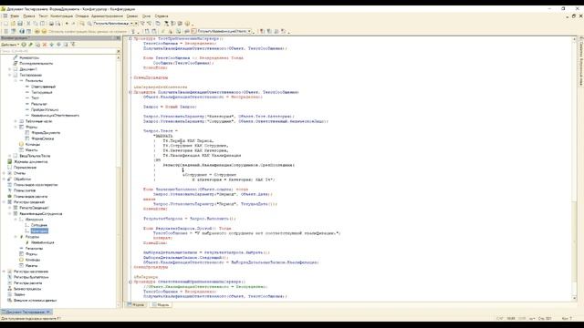Open the Файл menu
The height and width of the screenshot is (328, 584).
15,16
